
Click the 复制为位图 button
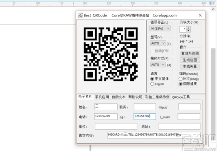click(x=190, y=54)
